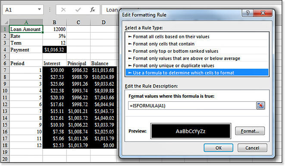Viewport: 285px width, 166px height.
Task: Click the $20.10 interest cell
Action: (54, 98)
